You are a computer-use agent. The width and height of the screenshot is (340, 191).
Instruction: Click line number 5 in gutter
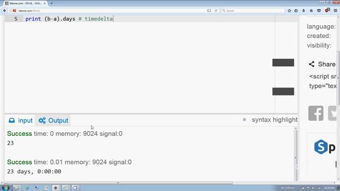coord(16,19)
